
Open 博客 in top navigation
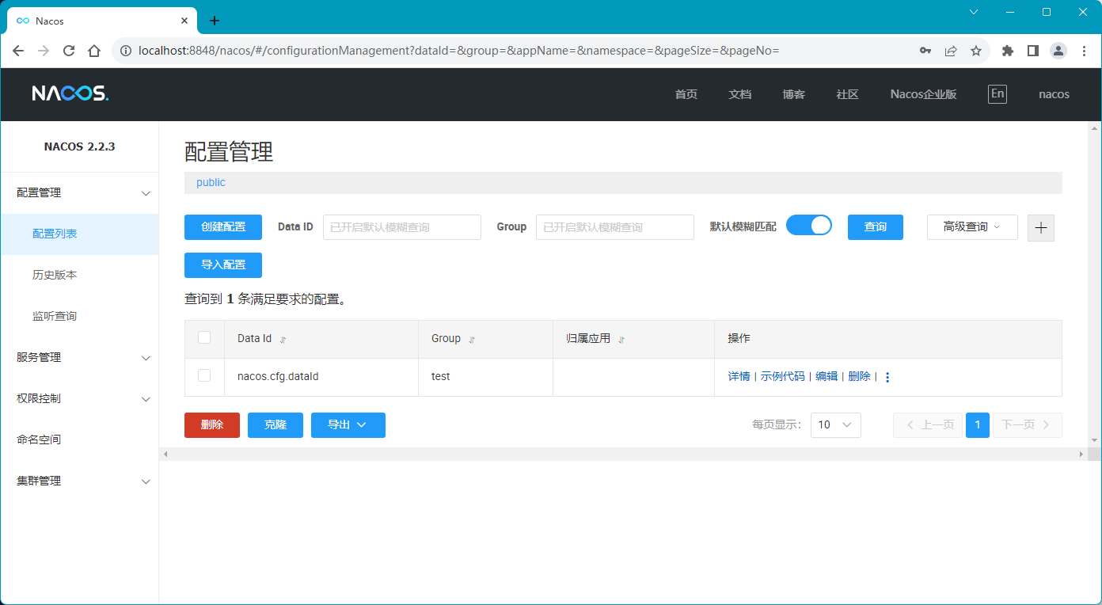[x=794, y=94]
